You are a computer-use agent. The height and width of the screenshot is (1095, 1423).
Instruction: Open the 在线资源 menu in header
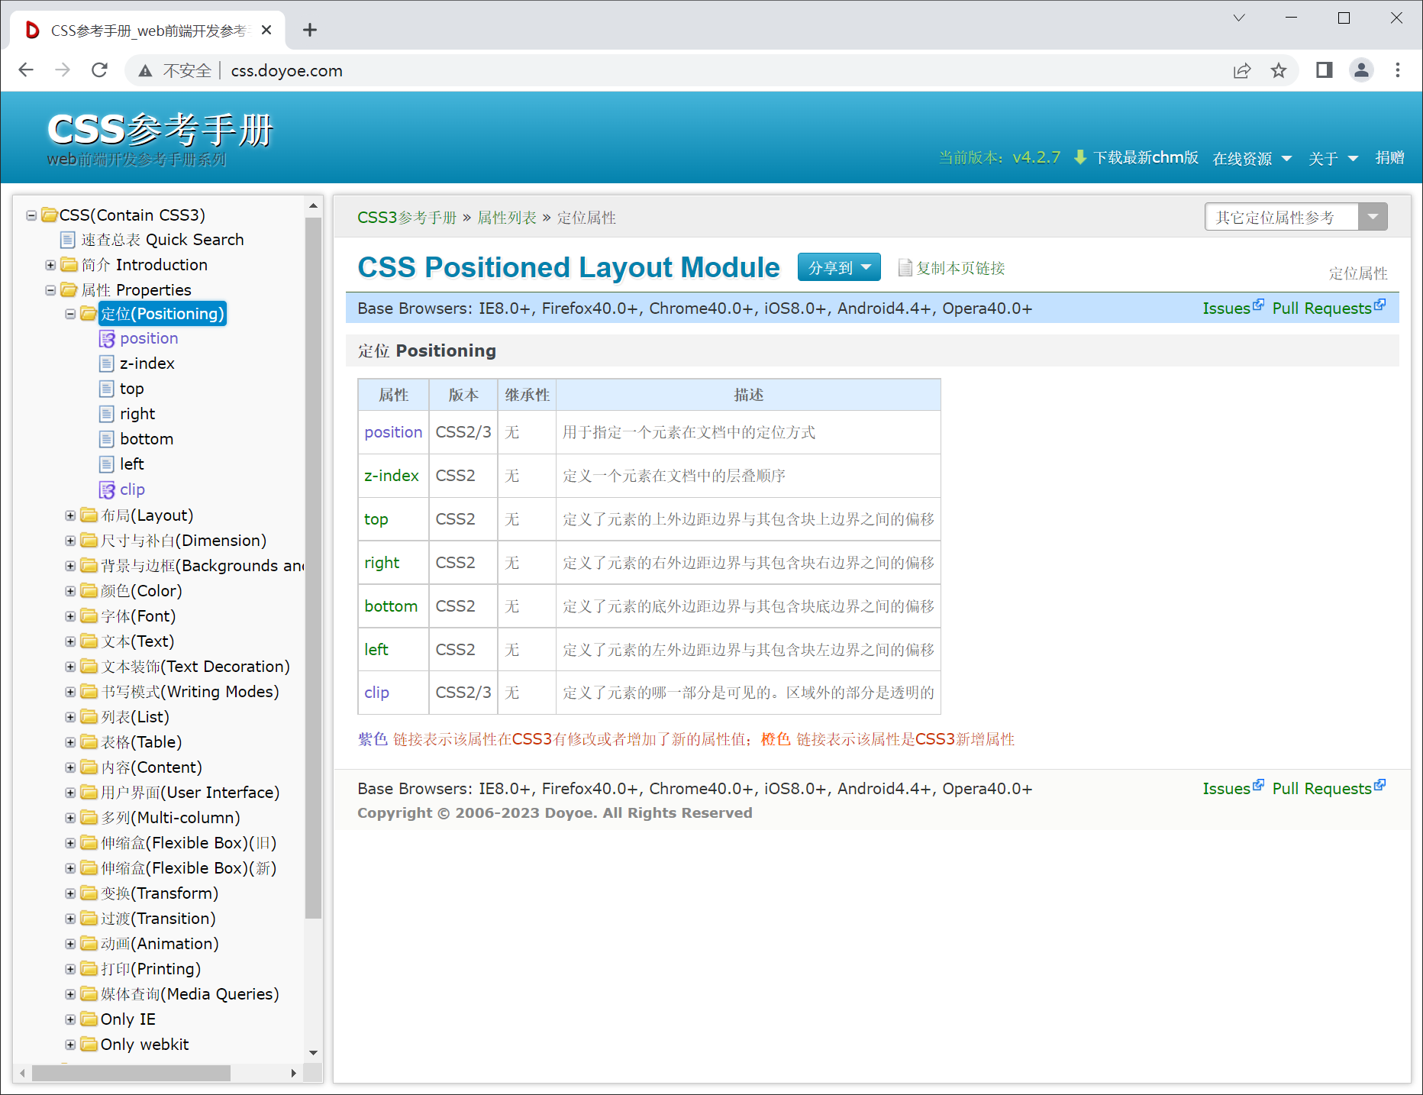pyautogui.click(x=1251, y=158)
